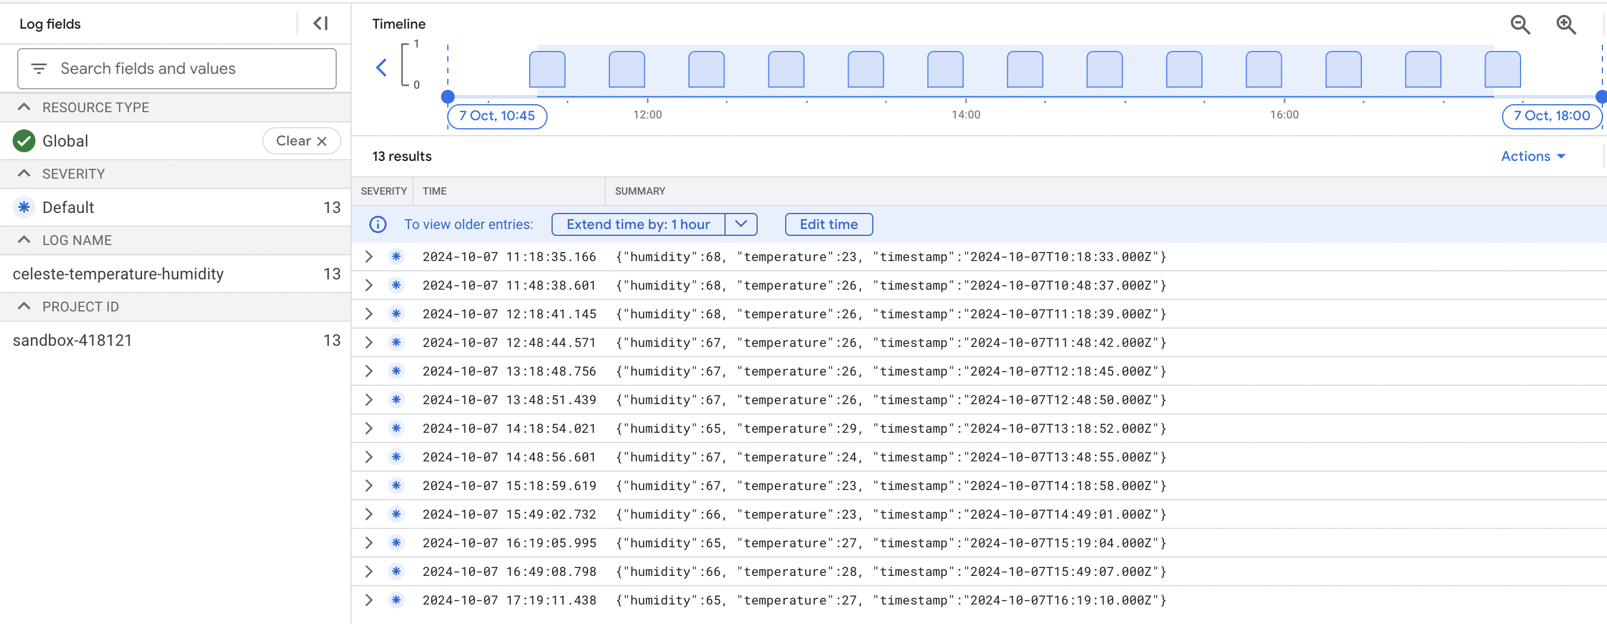Navigate earlier in the timeline
Image resolution: width=1607 pixels, height=624 pixels.
pos(381,68)
